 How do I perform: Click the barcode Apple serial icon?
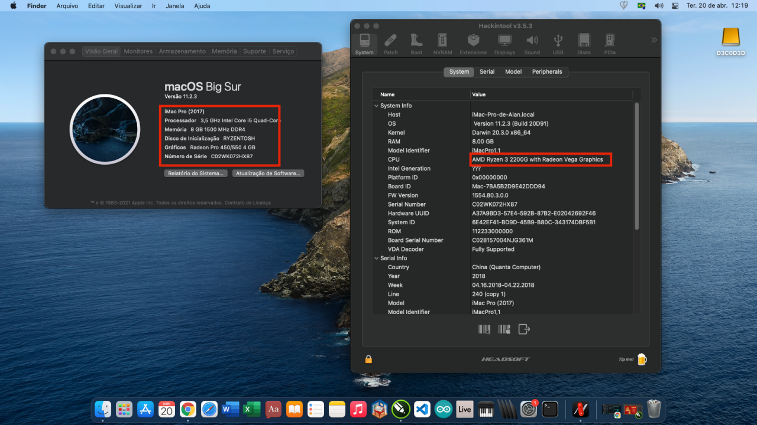pyautogui.click(x=504, y=329)
